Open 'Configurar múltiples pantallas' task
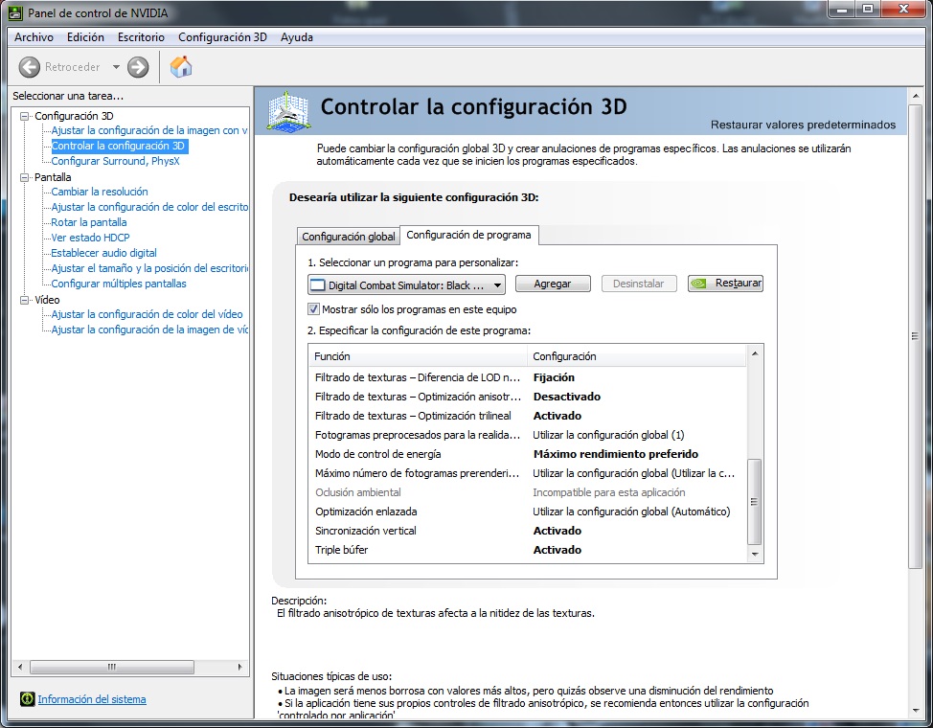This screenshot has height=728, width=933. coord(119,284)
